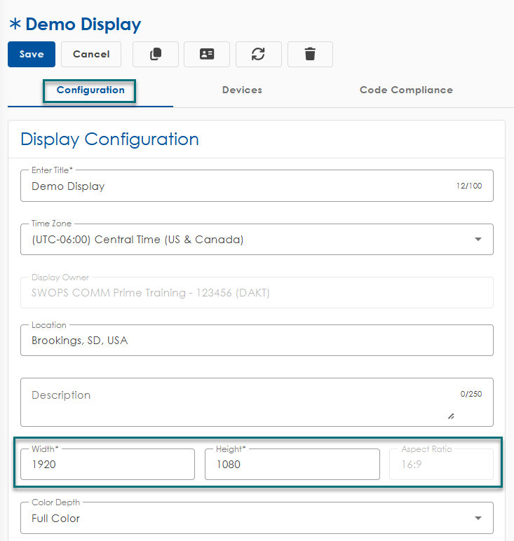Select the Width input field

tap(107, 465)
